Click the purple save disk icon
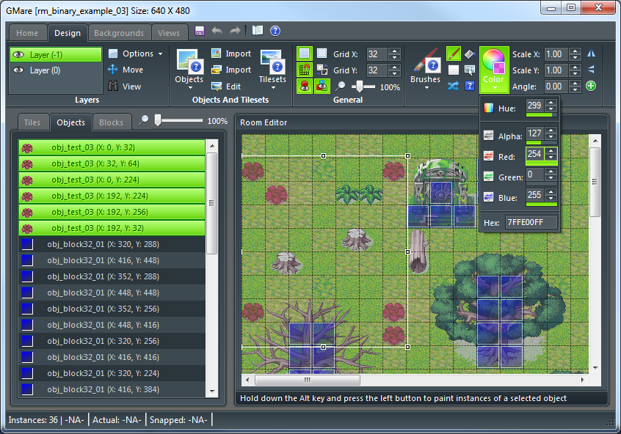The height and width of the screenshot is (434, 621). tap(200, 32)
